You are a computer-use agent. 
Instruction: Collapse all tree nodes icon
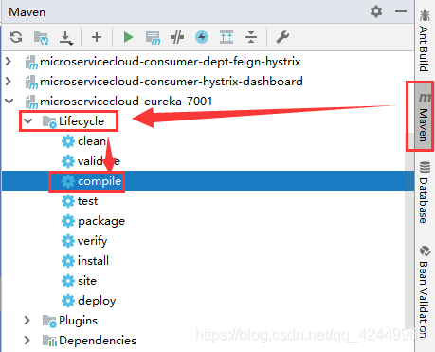click(251, 37)
